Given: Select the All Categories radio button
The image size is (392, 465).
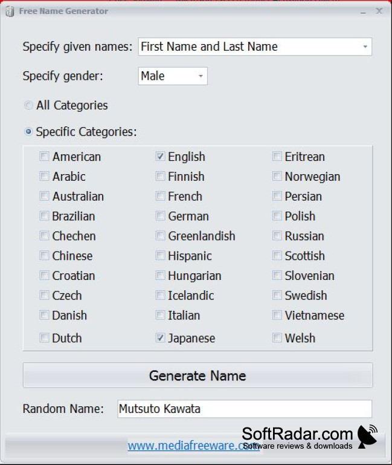Looking at the screenshot, I should (28, 105).
